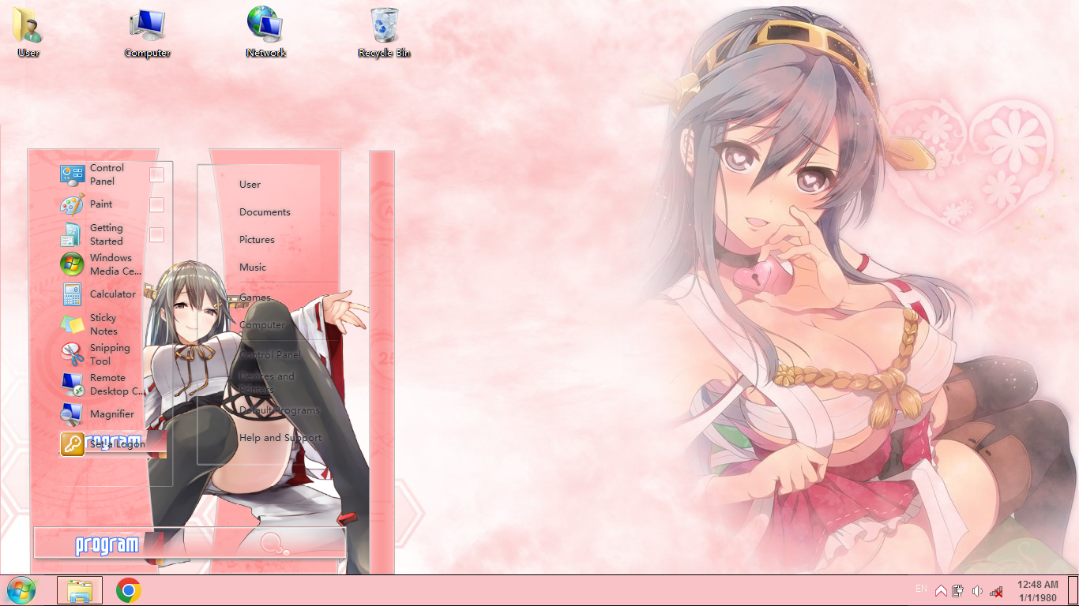Open the User folder desktop icon

28,32
